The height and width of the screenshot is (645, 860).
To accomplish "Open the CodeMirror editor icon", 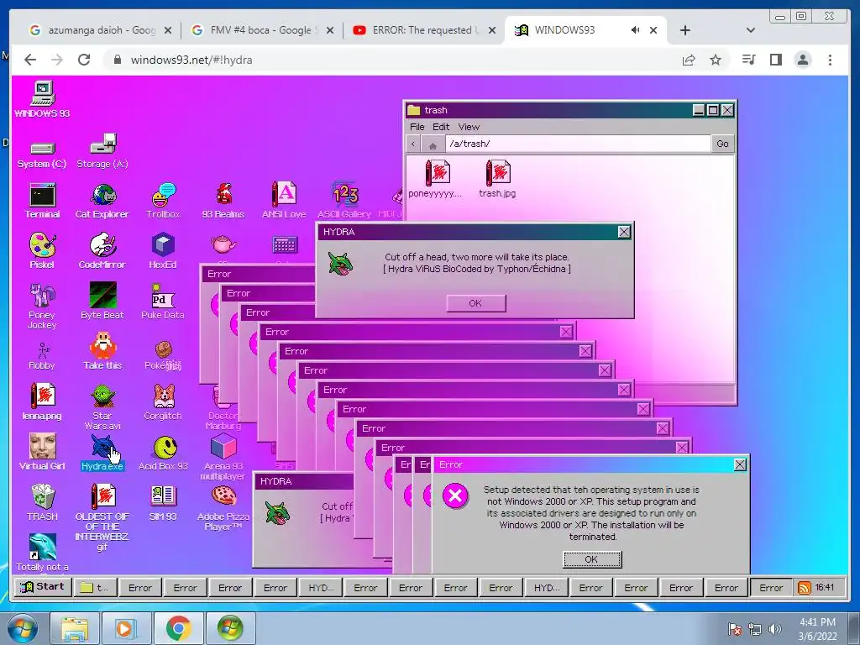I will (102, 250).
